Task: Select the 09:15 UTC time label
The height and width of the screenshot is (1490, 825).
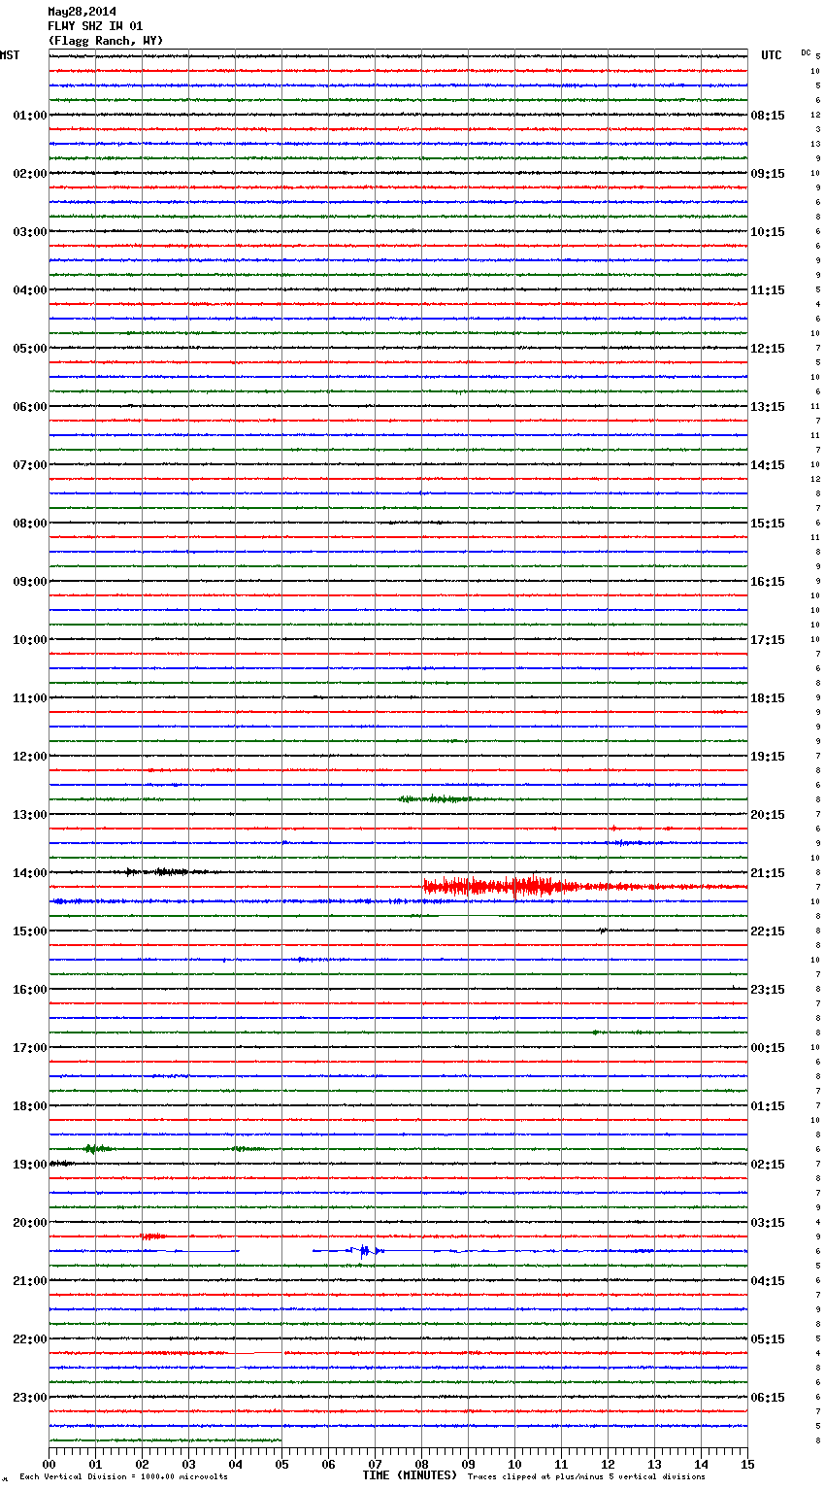Action: click(768, 174)
